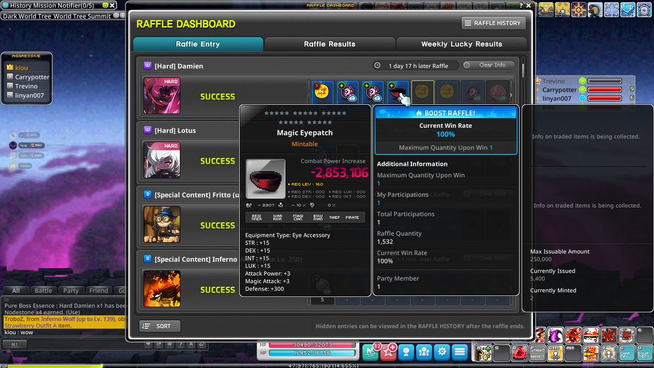Dismiss the History Mission Notifier with X
Viewport: 654px width, 368px height.
click(x=113, y=5)
